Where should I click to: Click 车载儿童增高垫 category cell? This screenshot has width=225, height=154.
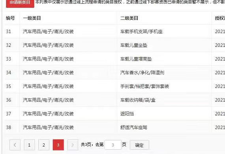(x=136, y=59)
